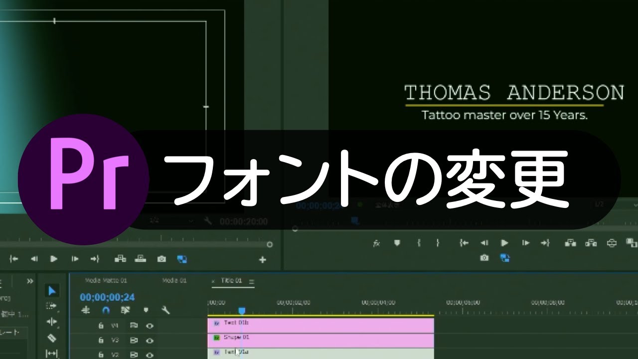This screenshot has height=359, width=638.
Task: Step back one frame in Program monitor
Action: 484,243
